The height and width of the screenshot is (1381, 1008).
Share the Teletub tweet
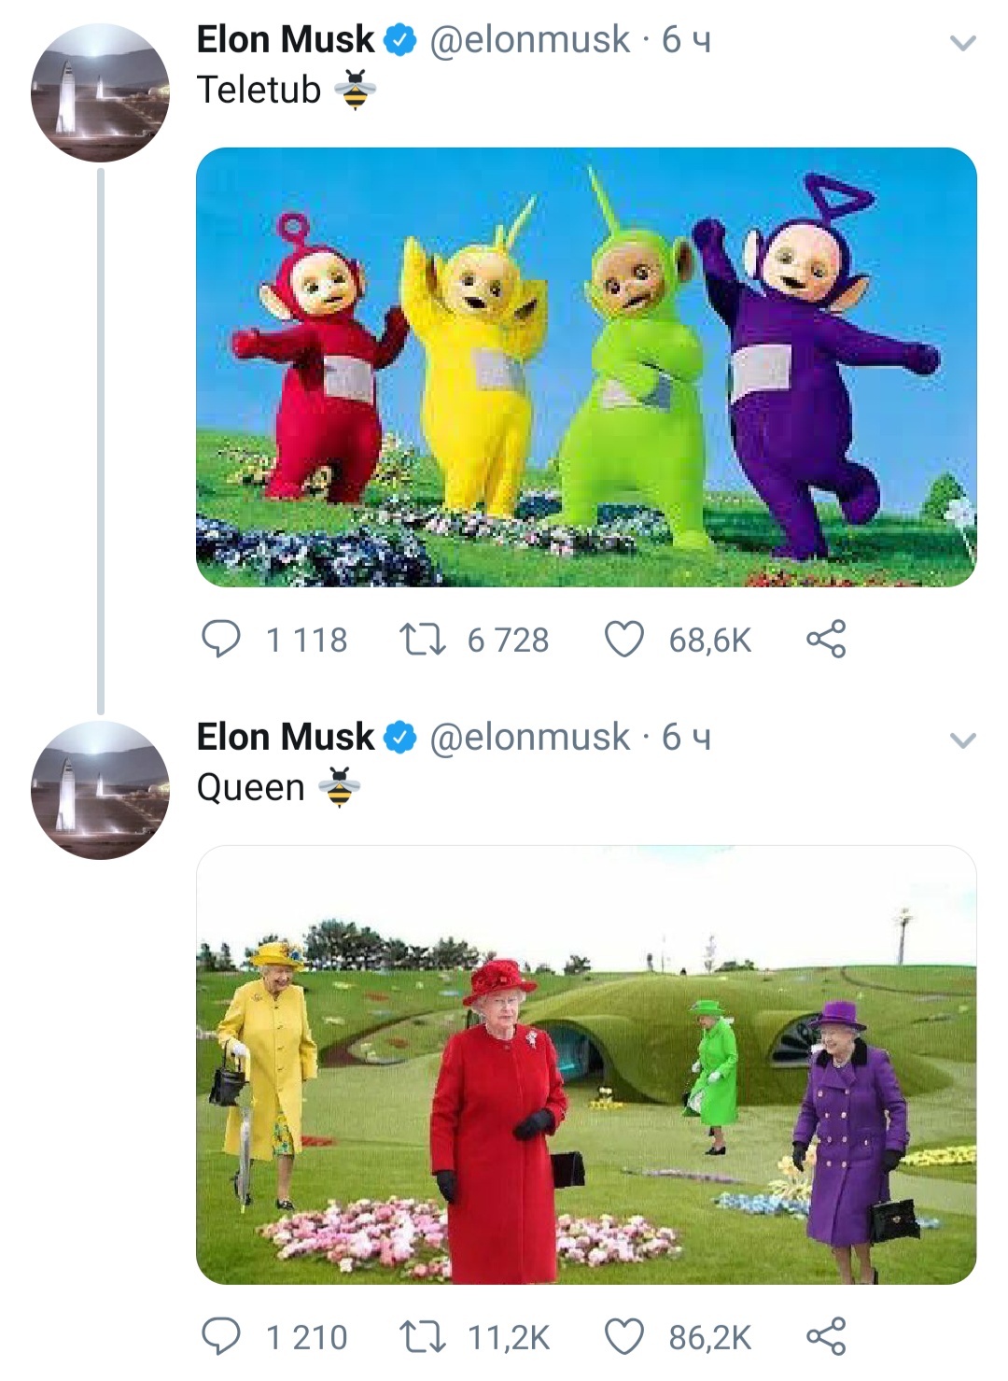(826, 640)
